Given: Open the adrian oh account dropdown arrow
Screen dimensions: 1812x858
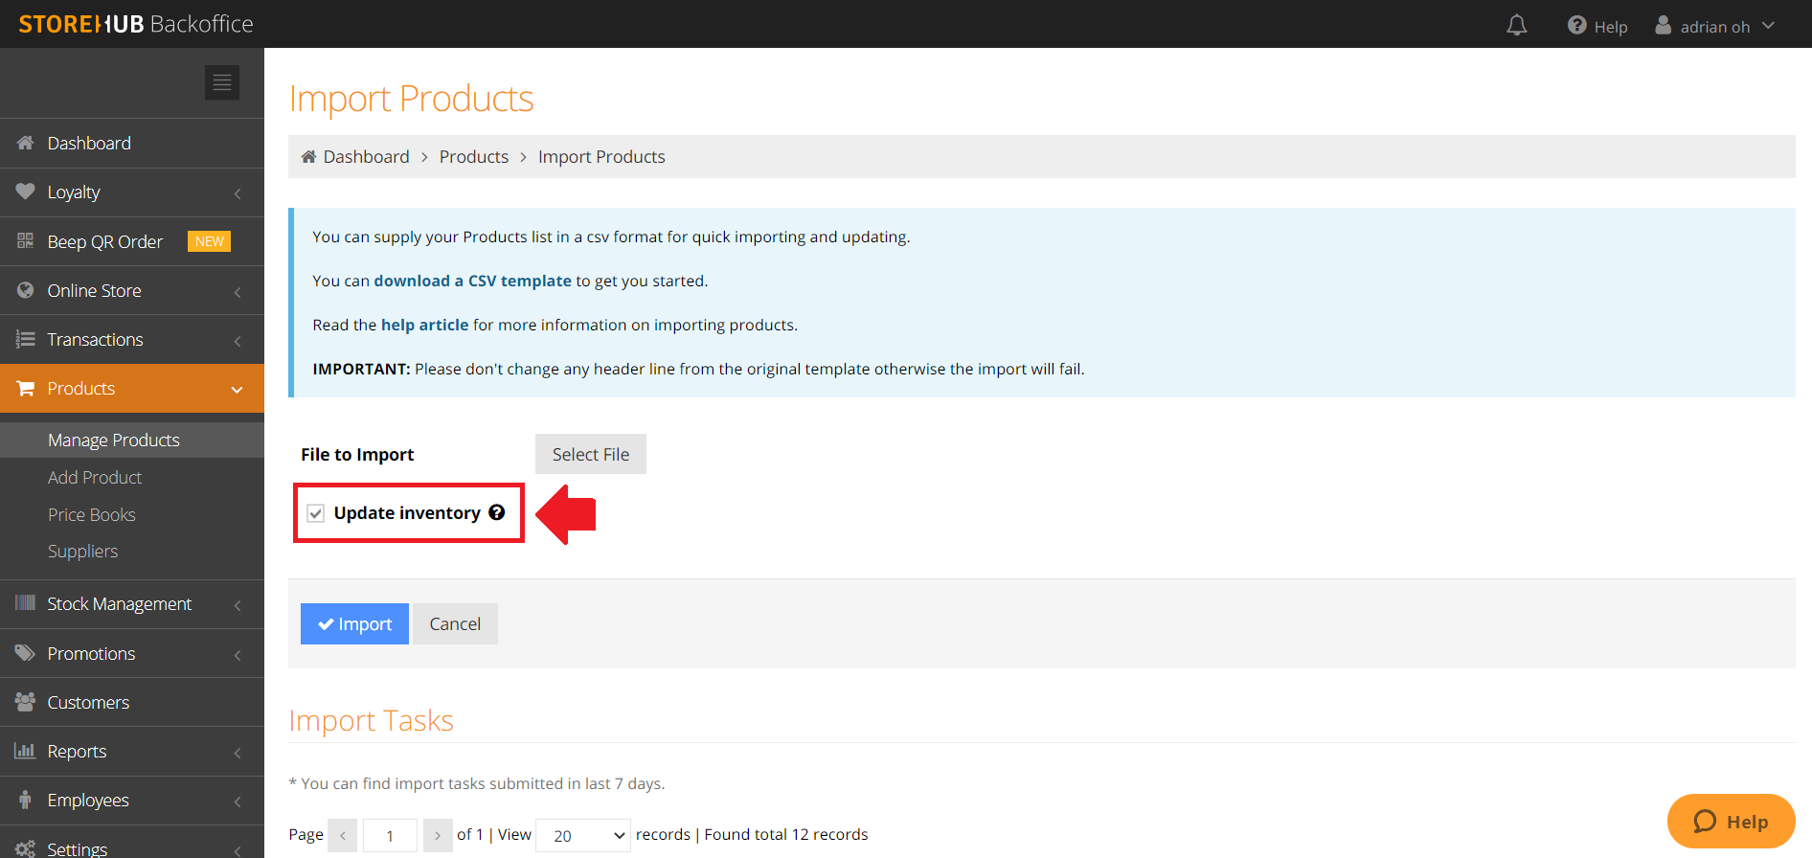Looking at the screenshot, I should 1768,26.
